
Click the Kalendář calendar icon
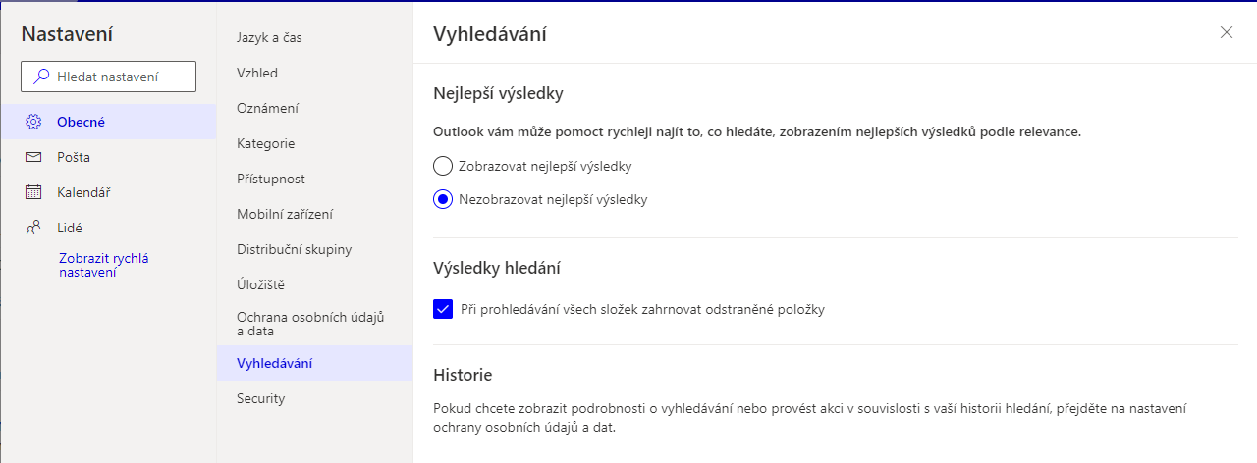[x=33, y=192]
